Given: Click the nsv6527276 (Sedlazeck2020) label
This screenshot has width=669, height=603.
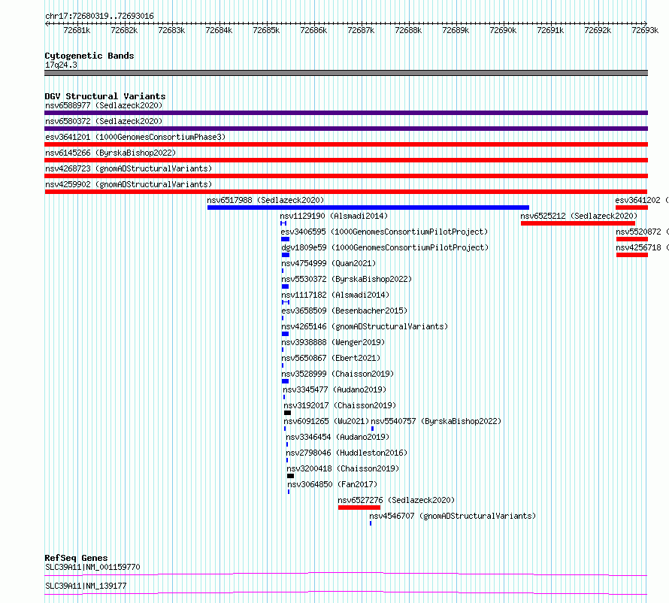Looking at the screenshot, I should point(396,500).
